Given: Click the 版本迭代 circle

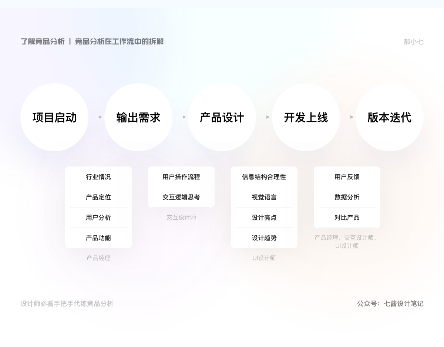Looking at the screenshot, I should (x=390, y=117).
